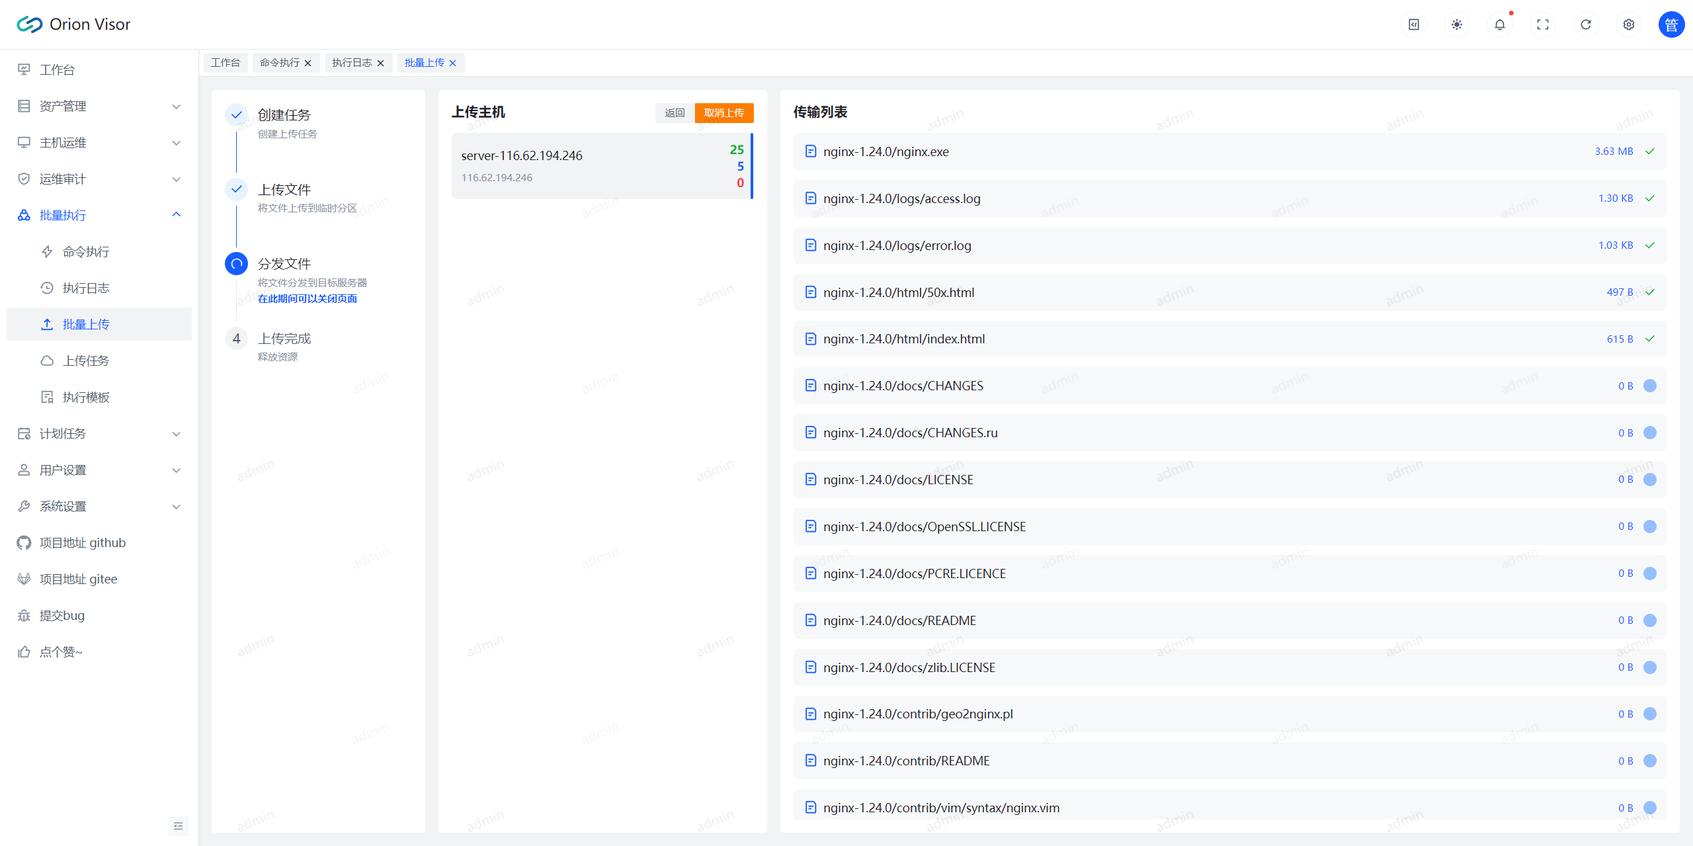Click the 提交bug bug icon item
1693x846 pixels.
click(x=62, y=615)
